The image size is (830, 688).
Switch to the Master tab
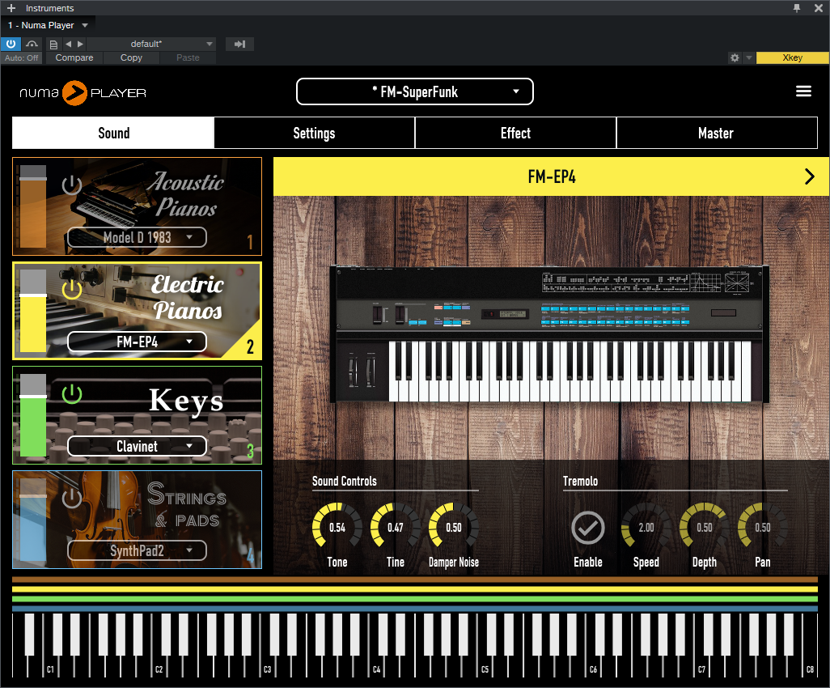click(x=717, y=133)
